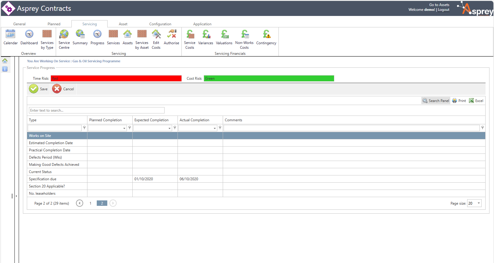Open Valuations financials icon
The height and width of the screenshot is (263, 494).
(224, 34)
